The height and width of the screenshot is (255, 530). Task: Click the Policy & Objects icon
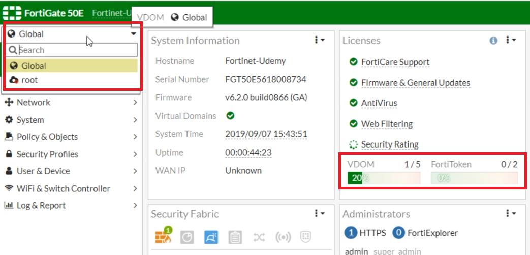pos(9,136)
